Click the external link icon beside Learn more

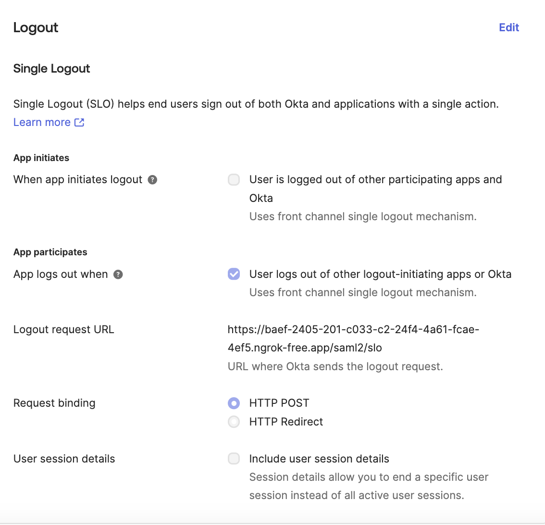coord(79,123)
